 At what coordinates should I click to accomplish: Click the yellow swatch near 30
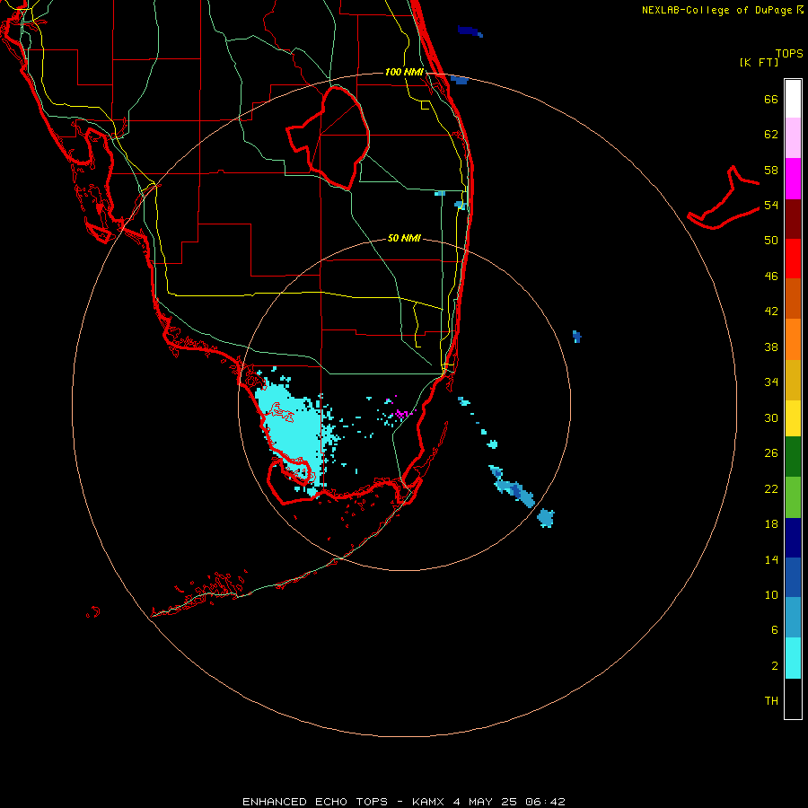tap(793, 418)
